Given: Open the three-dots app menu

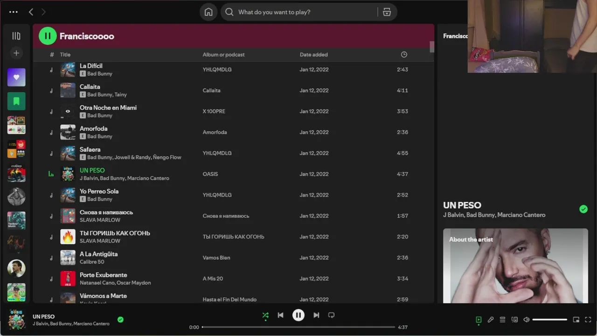Looking at the screenshot, I should click(14, 12).
